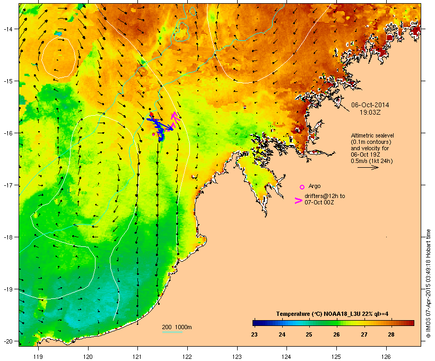The height and width of the screenshot is (361, 435).
Task: Click the 'Argo' legend label
Action: coord(315,186)
